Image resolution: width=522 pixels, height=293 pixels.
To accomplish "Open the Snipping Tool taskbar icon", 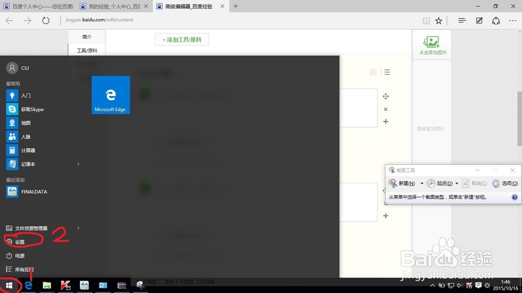I will pos(140,285).
